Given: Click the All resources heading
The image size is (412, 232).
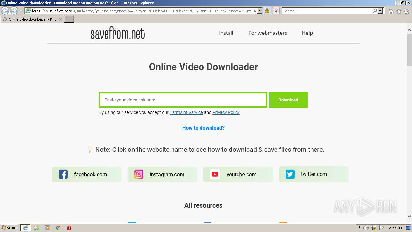Looking at the screenshot, I should point(203,205).
